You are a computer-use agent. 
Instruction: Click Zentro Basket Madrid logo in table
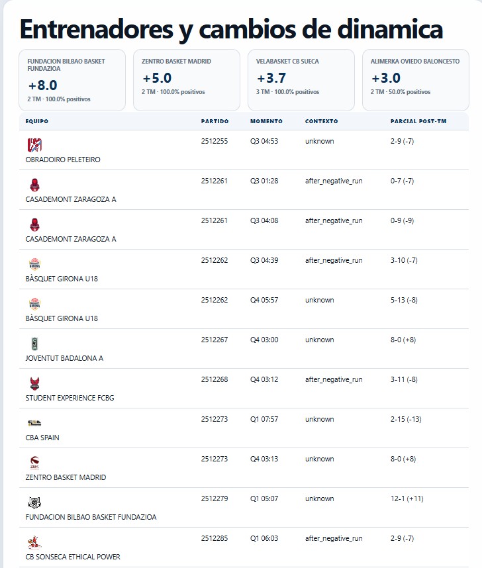tap(35, 463)
